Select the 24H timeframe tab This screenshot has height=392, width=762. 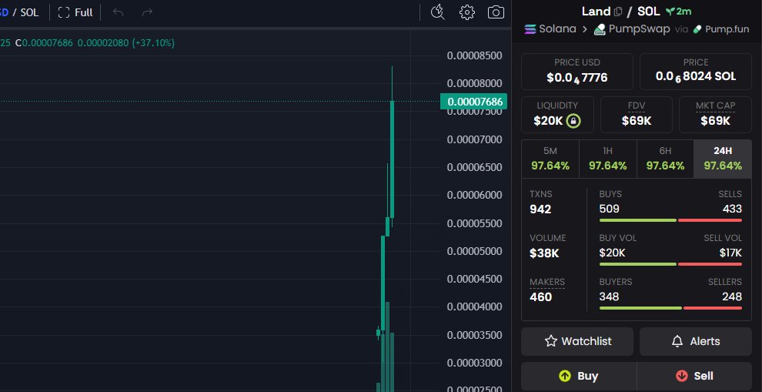point(723,159)
